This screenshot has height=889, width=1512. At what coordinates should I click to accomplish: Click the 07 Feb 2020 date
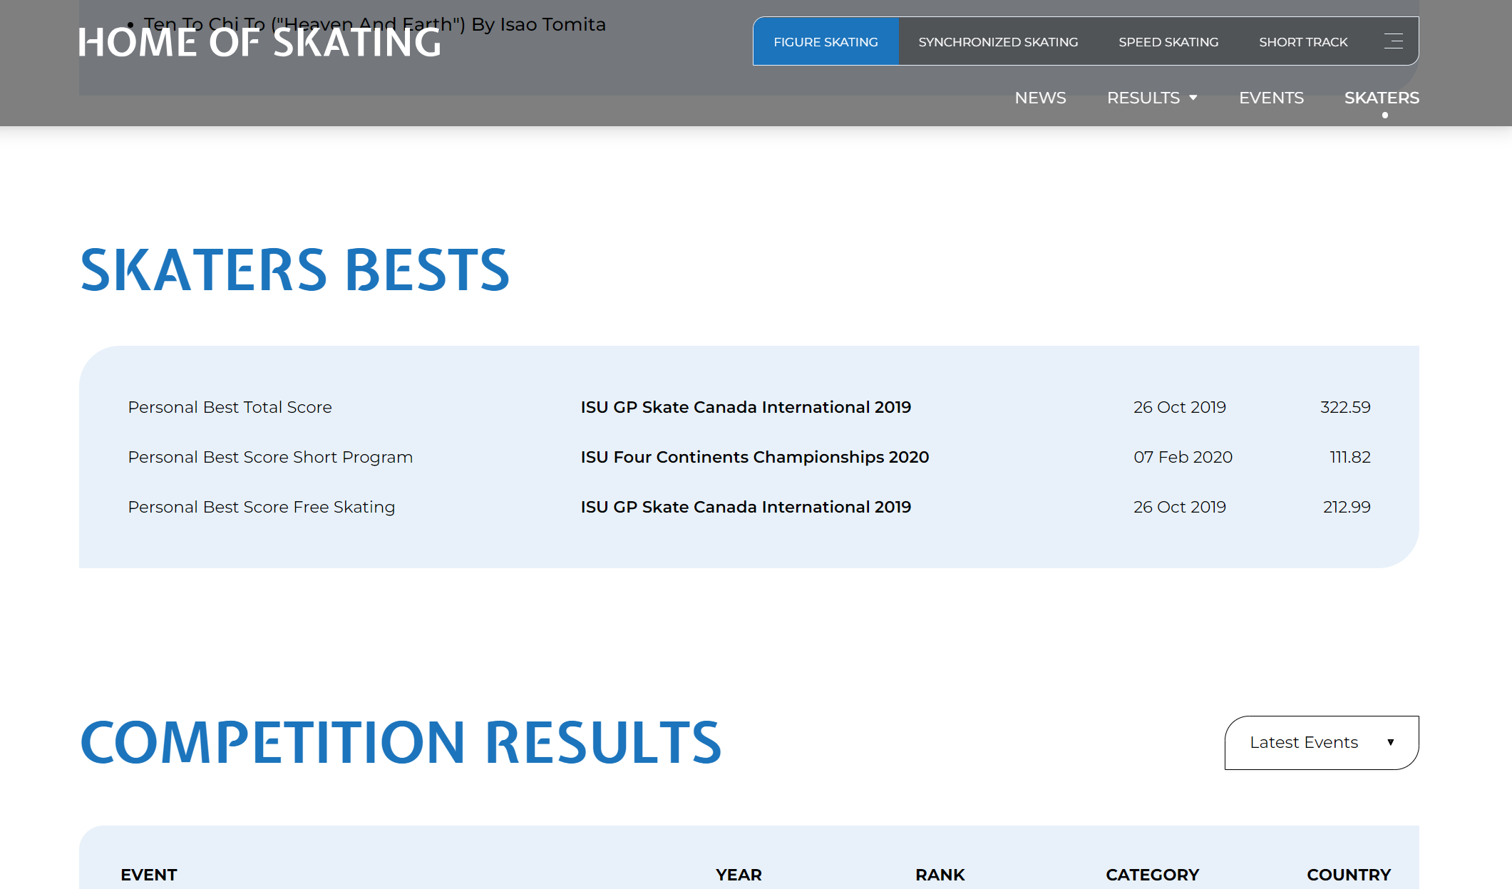pos(1183,457)
